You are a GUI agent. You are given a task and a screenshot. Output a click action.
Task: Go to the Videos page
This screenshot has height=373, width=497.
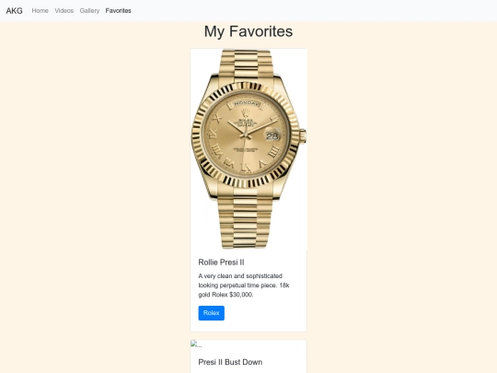pos(64,11)
